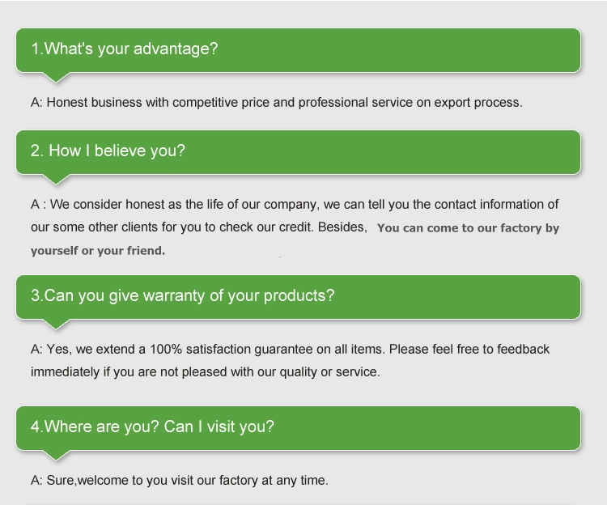Open the warranty of your products question
Screen dimensions: 607x505
pos(298,297)
